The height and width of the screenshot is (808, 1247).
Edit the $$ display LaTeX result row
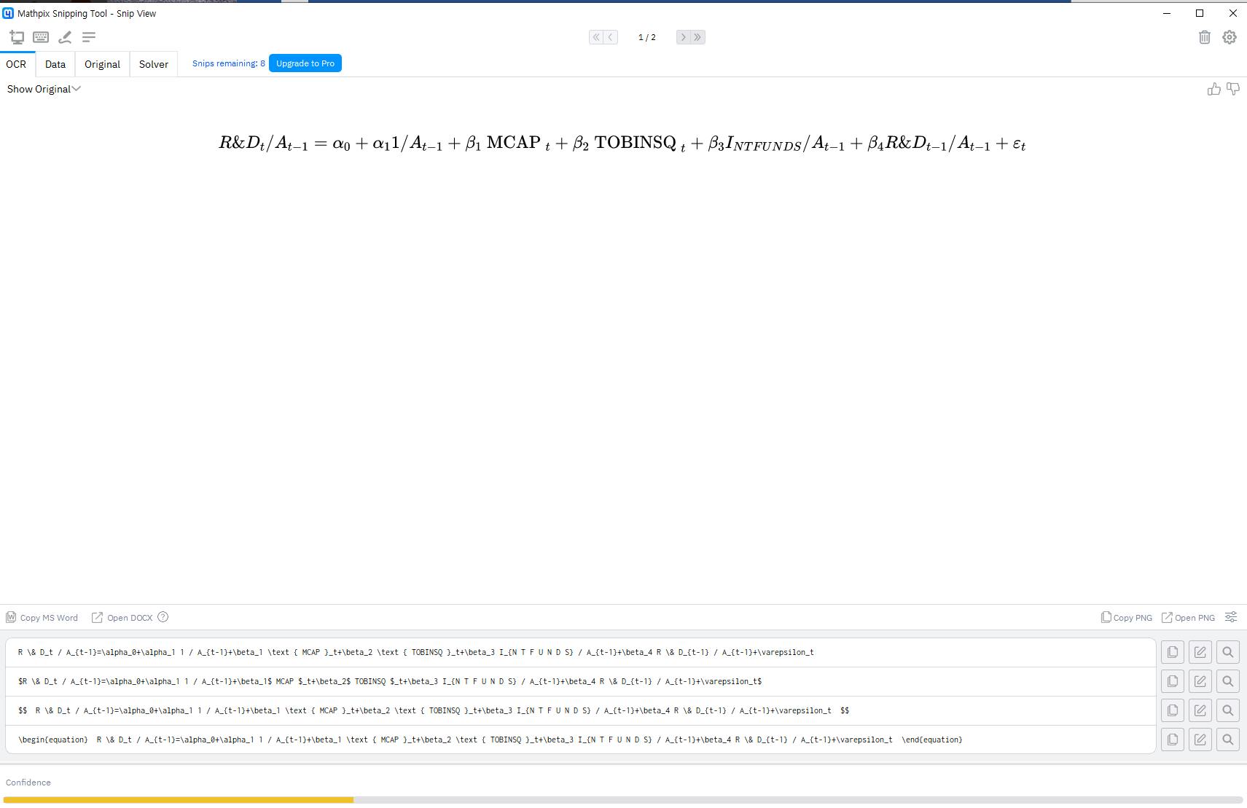pos(1200,710)
